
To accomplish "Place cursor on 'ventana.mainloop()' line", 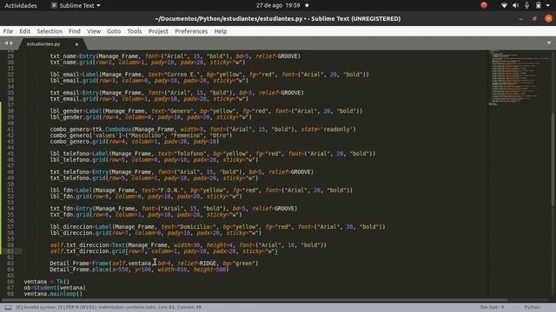I will tap(53, 294).
